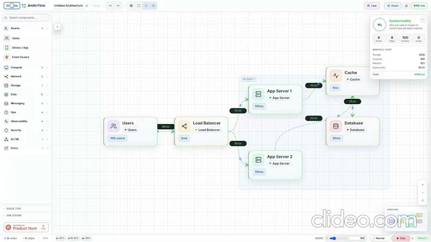
Task: Click the $418/mo cost badge
Action: pyautogui.click(x=419, y=6)
